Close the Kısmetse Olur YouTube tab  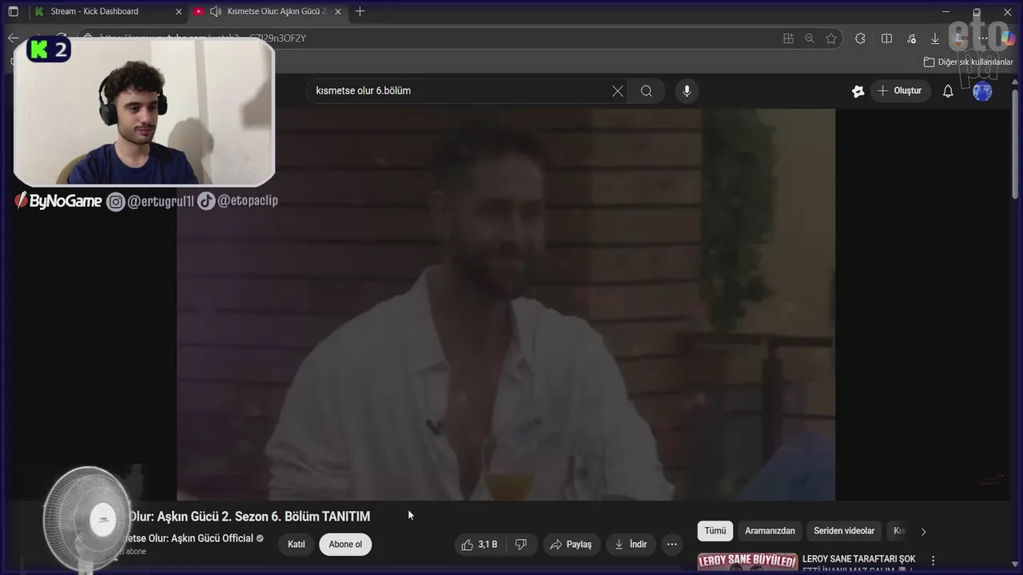pyautogui.click(x=338, y=11)
